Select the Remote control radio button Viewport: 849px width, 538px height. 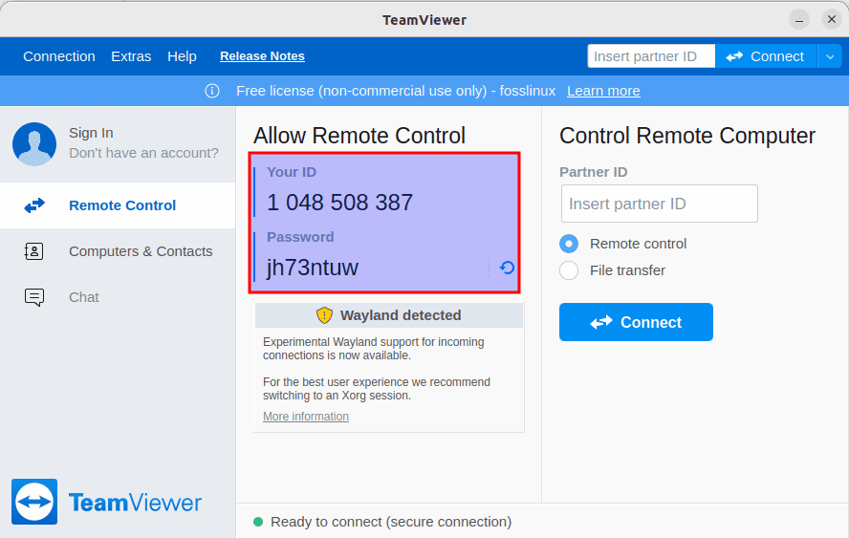tap(569, 244)
